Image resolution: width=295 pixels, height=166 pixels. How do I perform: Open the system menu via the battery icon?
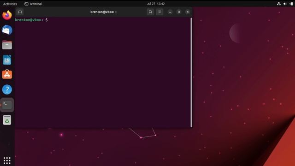pos(291,4)
